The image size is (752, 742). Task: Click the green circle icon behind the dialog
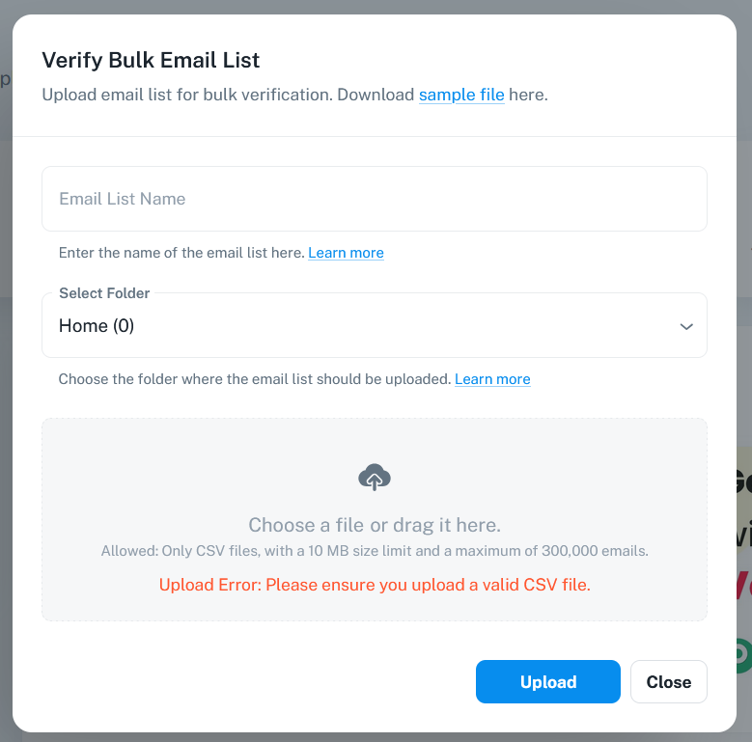click(x=743, y=655)
